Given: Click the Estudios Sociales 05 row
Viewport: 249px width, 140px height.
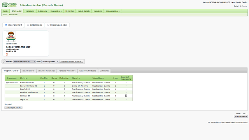Looking at the screenshot, I should [68, 92].
